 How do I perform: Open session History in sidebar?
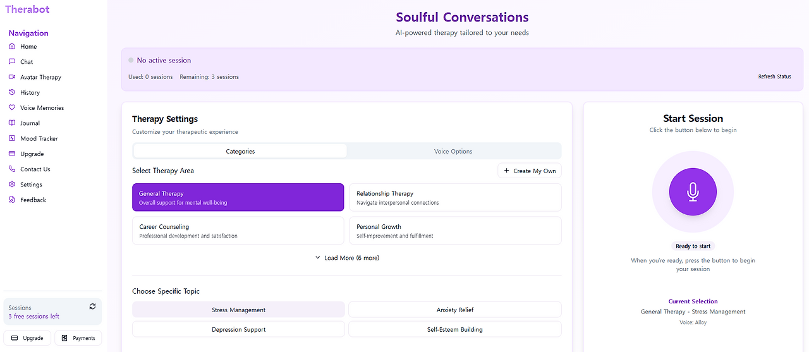click(x=30, y=92)
